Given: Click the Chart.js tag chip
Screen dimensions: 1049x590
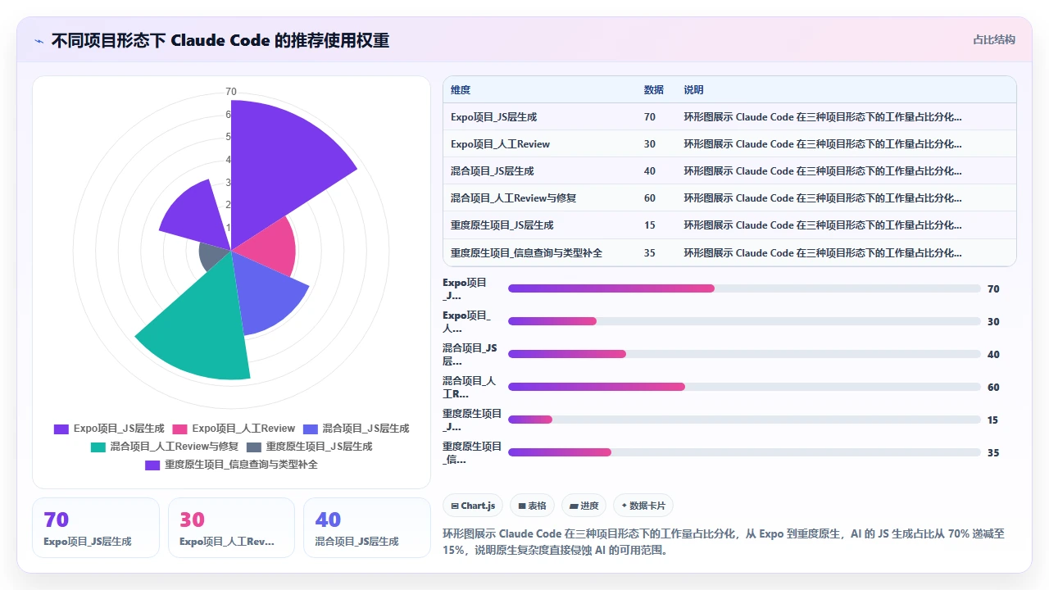Looking at the screenshot, I should (474, 506).
